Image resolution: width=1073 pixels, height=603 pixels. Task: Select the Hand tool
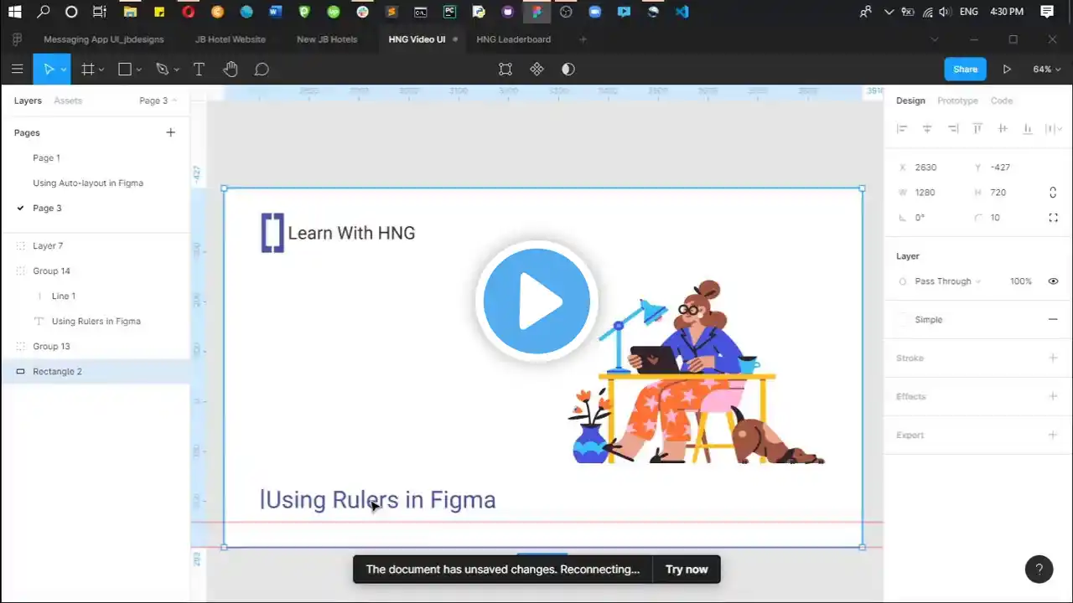pos(231,70)
